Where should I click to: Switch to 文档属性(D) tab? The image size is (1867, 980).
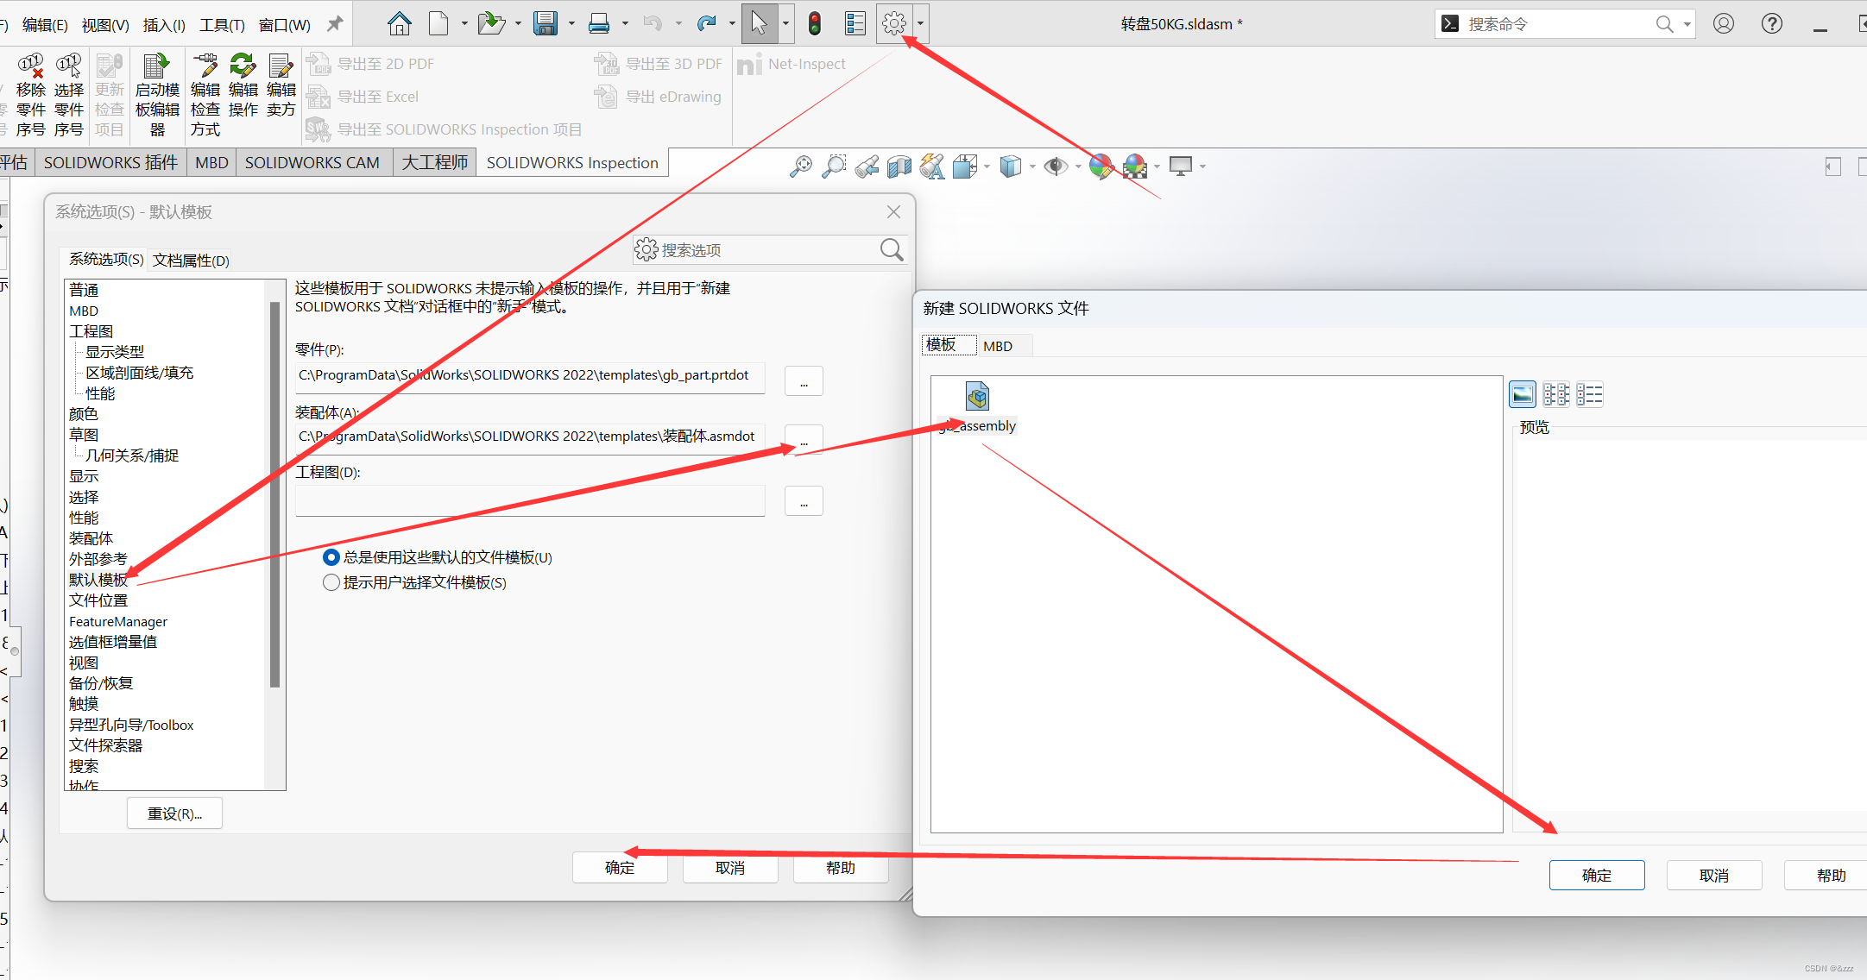(191, 261)
